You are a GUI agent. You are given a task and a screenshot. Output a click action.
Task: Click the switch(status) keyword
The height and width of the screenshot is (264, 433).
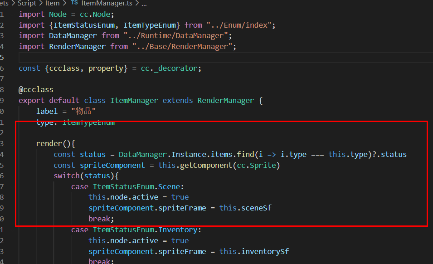[67, 176]
